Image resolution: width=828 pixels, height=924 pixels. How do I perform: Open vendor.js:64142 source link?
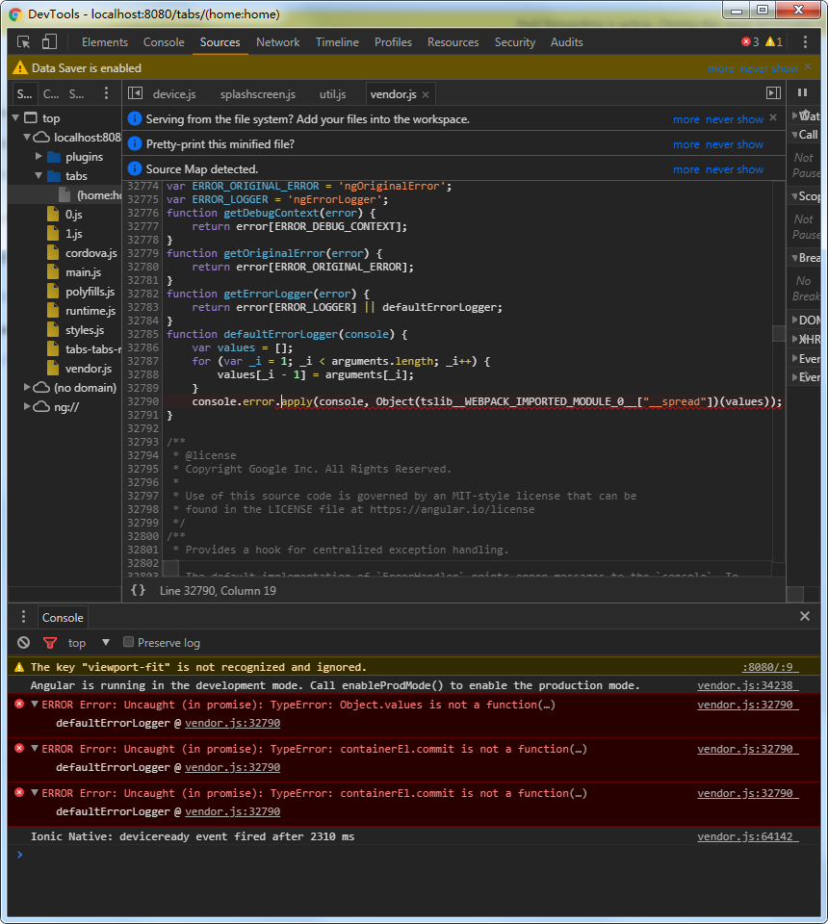click(x=747, y=836)
